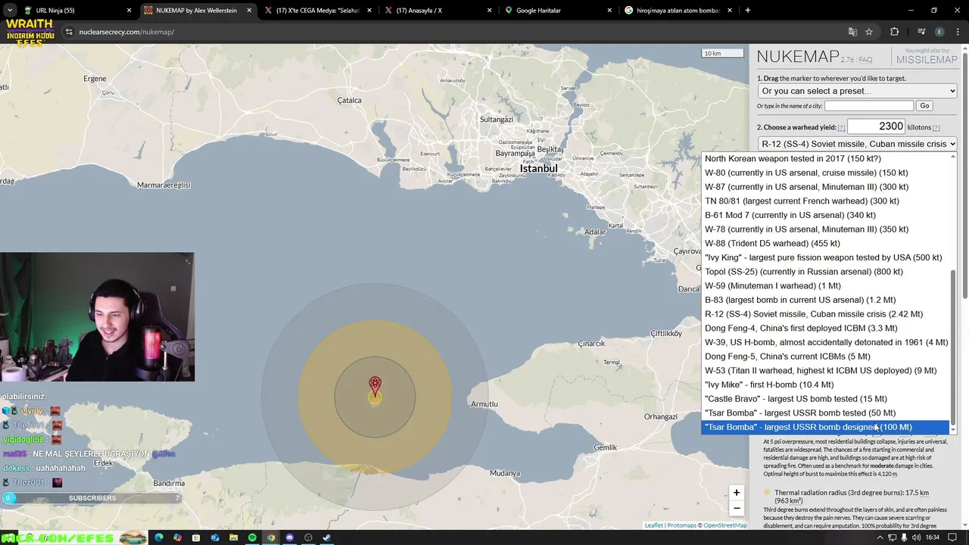The width and height of the screenshot is (969, 545).
Task: Choose TN 80/81 French warhead option
Action: click(824, 201)
